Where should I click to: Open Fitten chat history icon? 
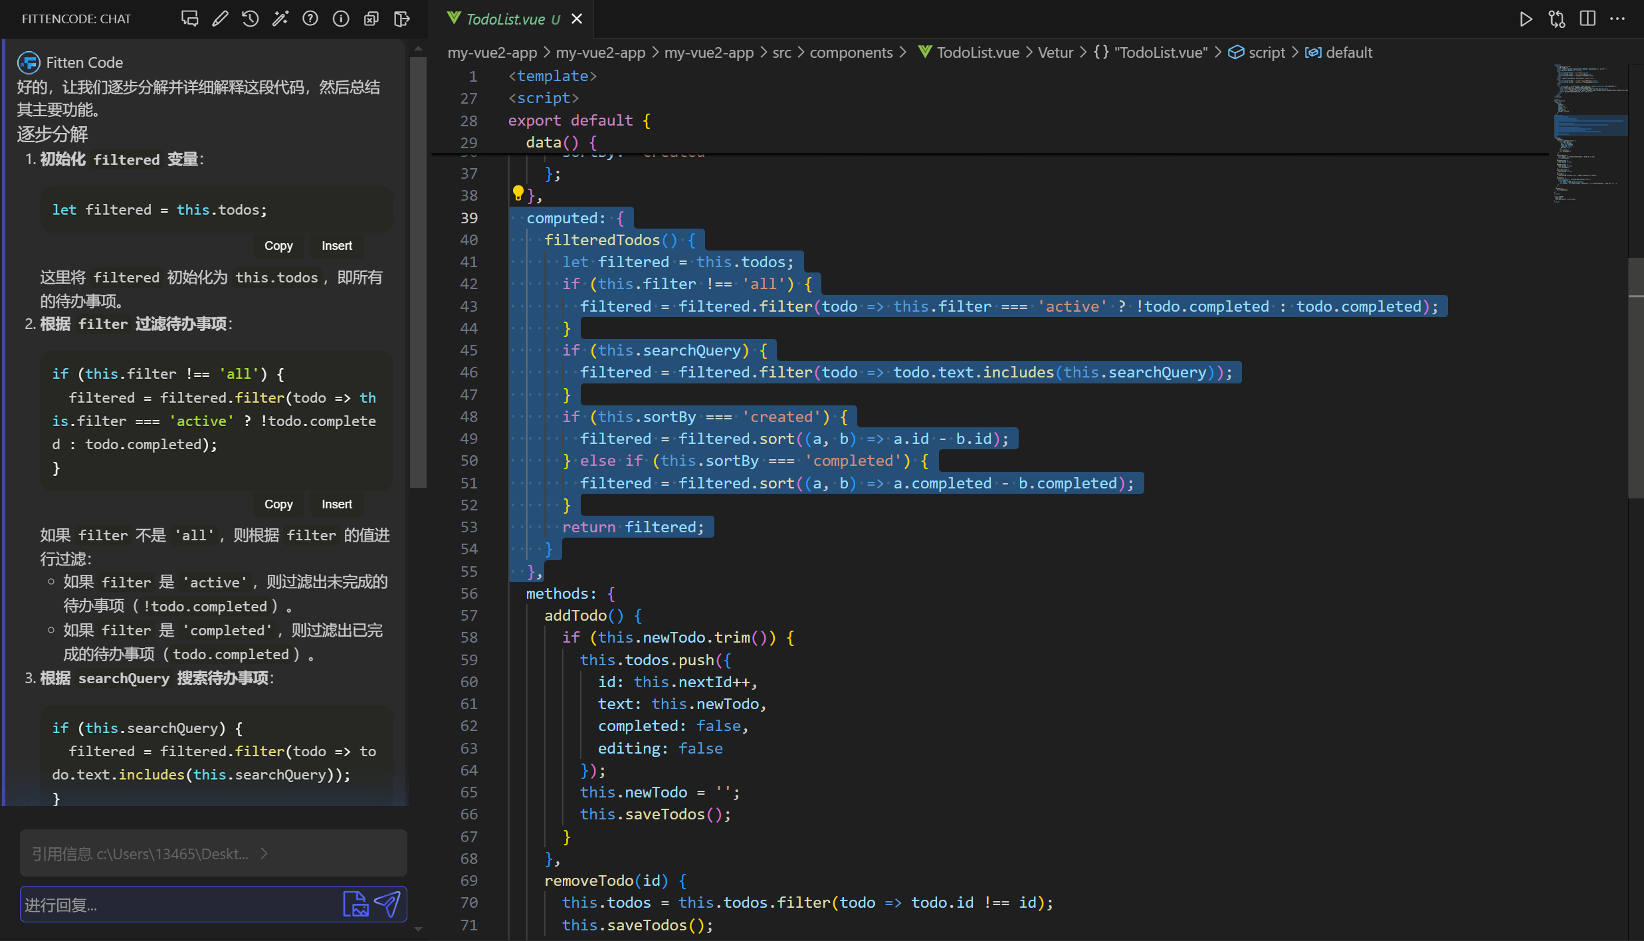click(251, 19)
